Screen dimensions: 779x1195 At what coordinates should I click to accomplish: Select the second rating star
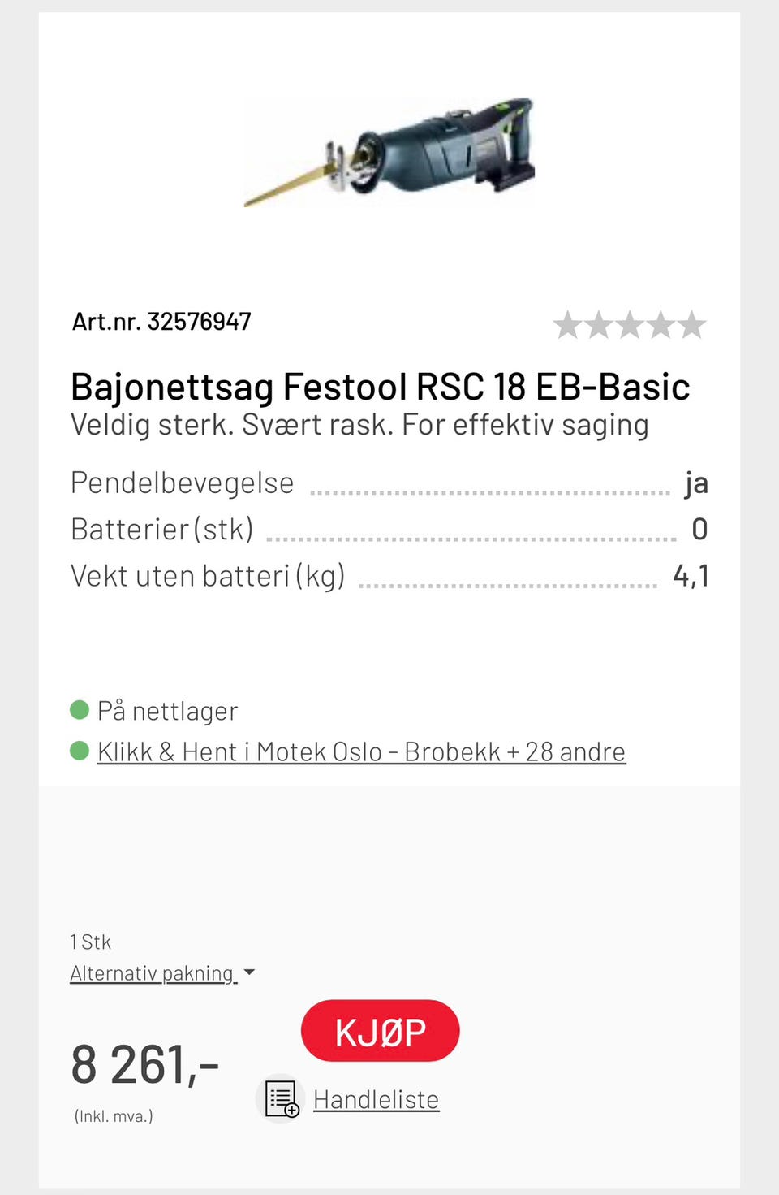point(598,325)
